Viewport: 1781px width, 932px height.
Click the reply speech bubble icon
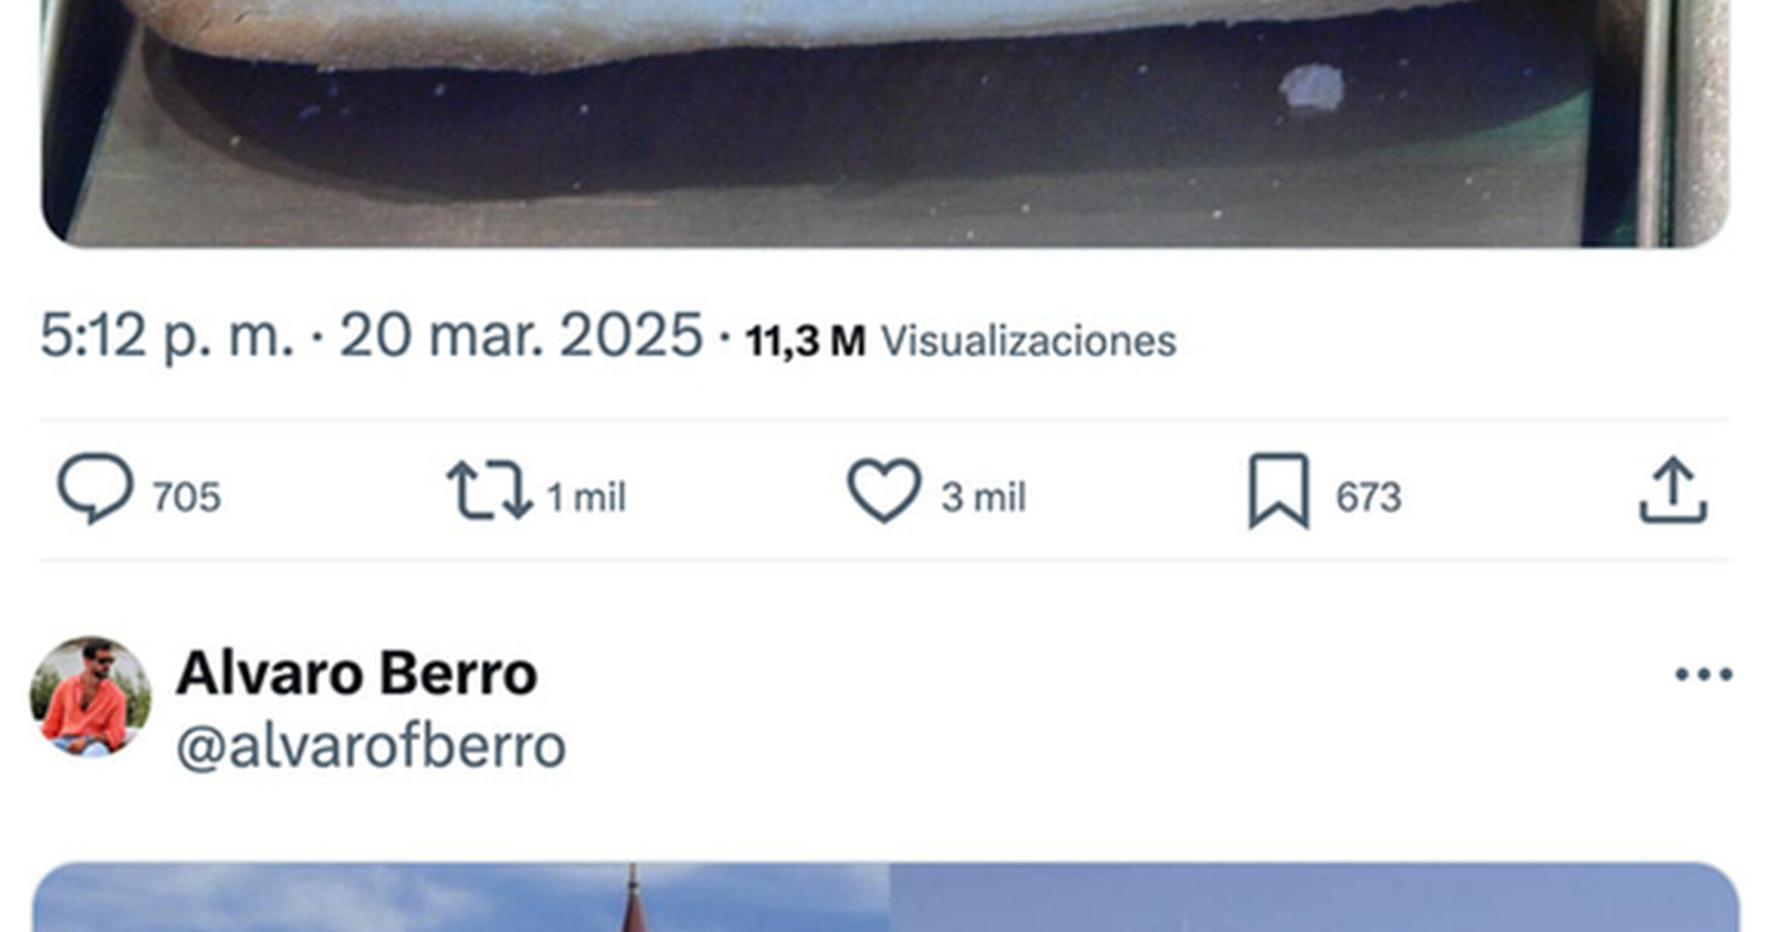(95, 489)
